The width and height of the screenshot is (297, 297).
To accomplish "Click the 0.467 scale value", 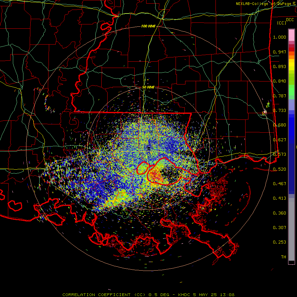I will click(280, 184).
